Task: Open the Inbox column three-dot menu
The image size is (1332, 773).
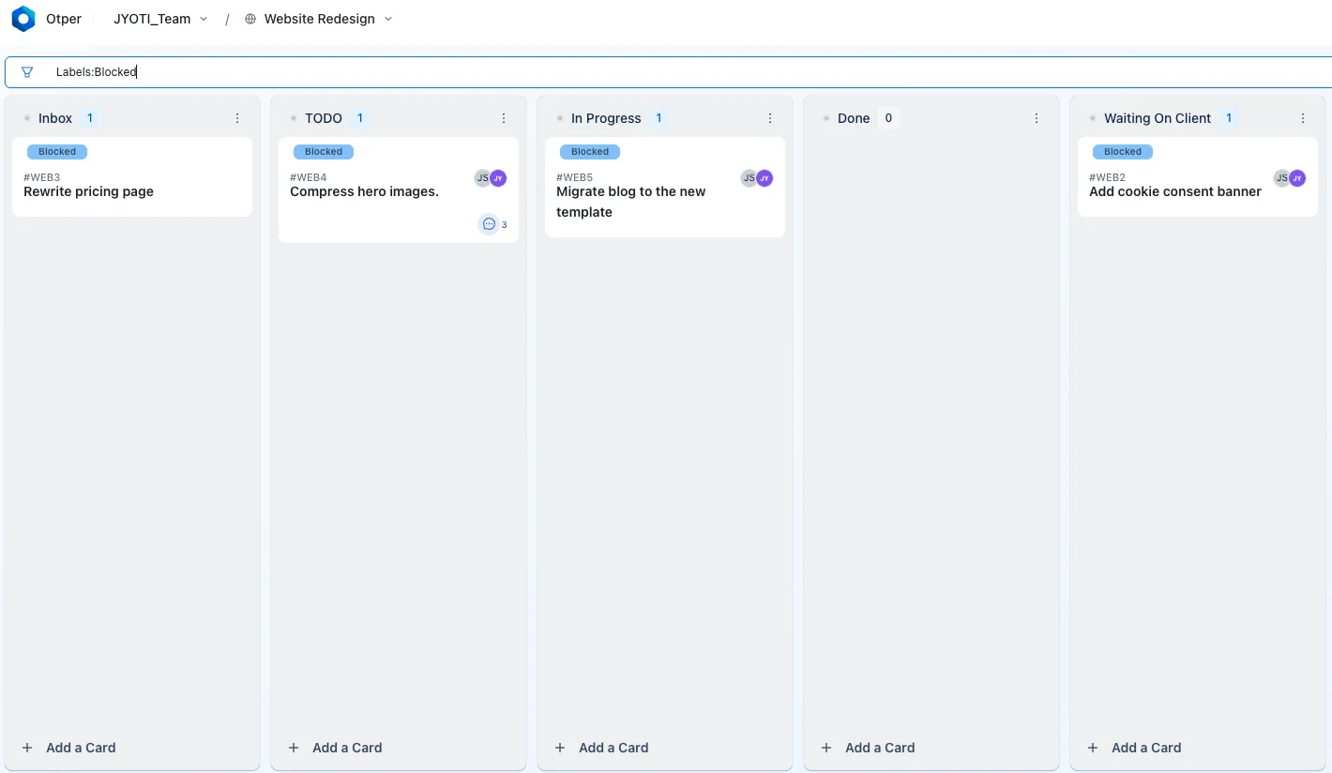Action: pos(237,118)
